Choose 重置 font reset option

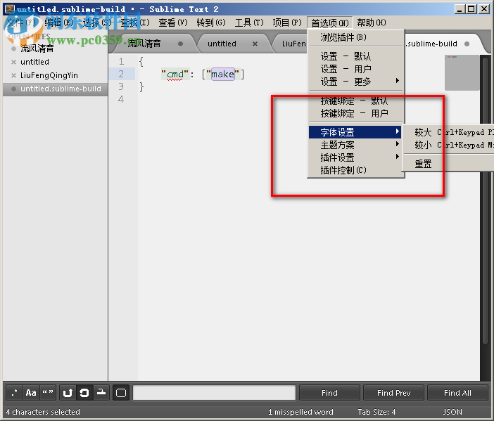coord(449,164)
